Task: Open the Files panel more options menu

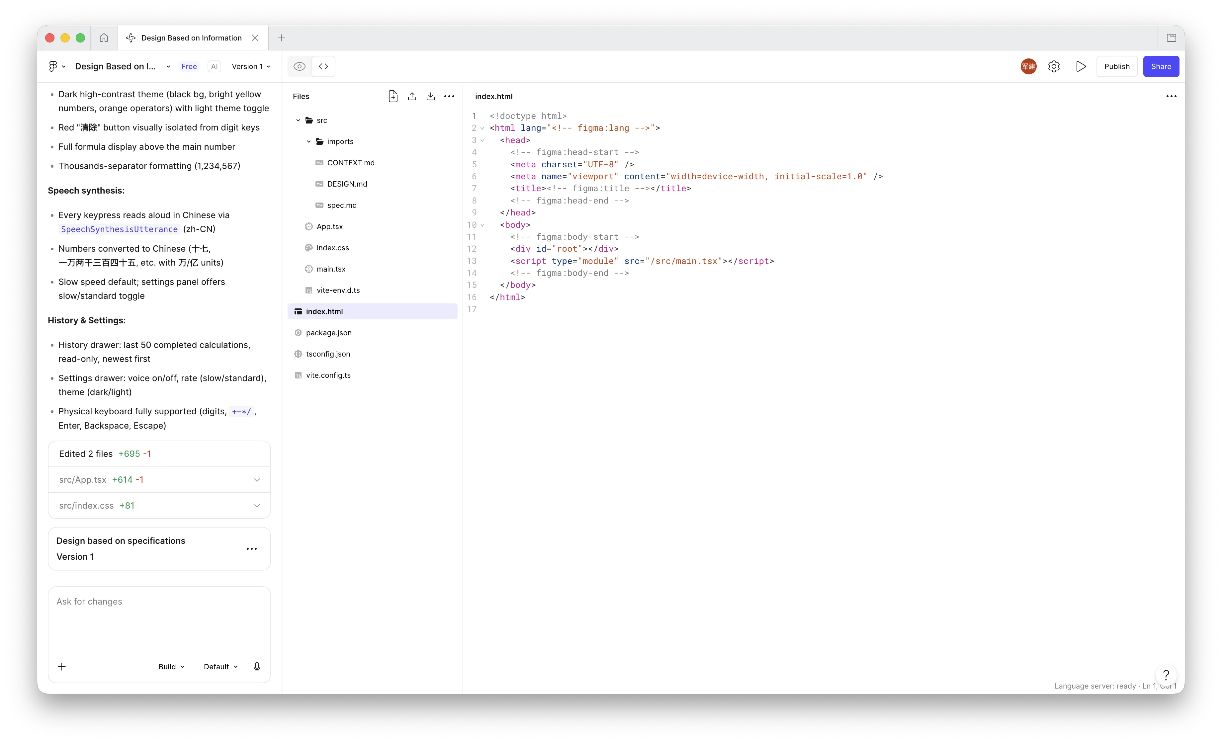Action: pyautogui.click(x=449, y=96)
